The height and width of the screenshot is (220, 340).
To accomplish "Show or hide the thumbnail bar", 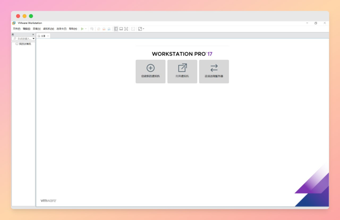I will pyautogui.click(x=122, y=29).
